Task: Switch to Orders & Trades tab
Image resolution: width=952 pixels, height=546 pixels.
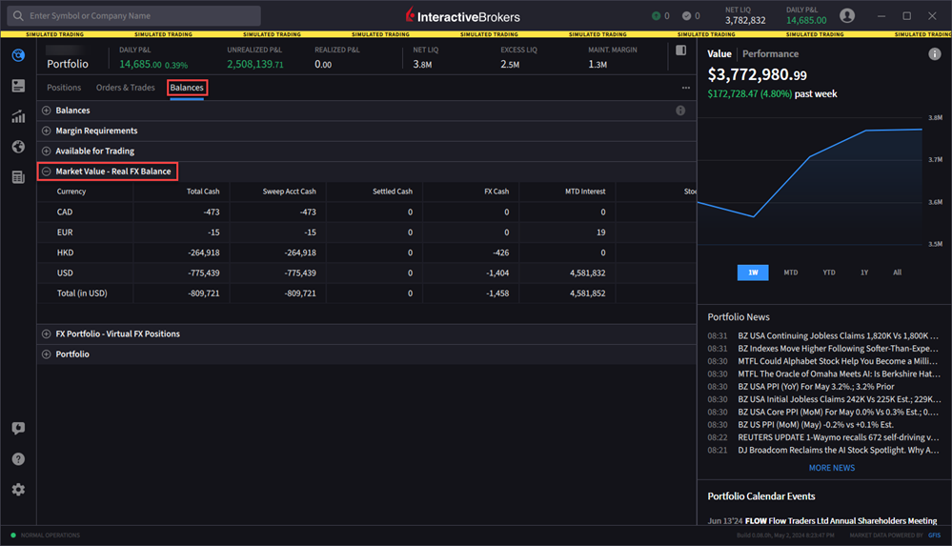Action: click(x=125, y=88)
